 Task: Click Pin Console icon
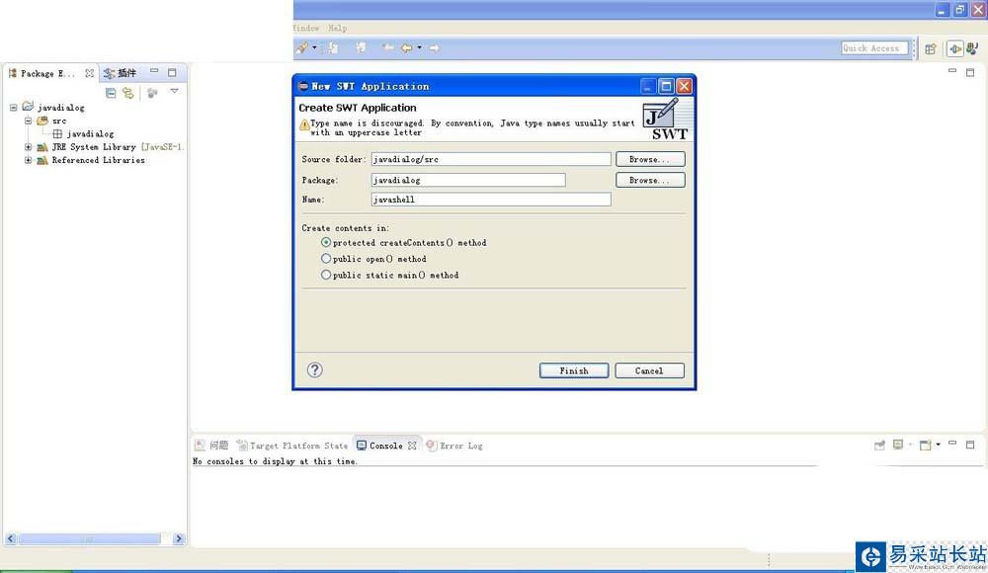879,445
